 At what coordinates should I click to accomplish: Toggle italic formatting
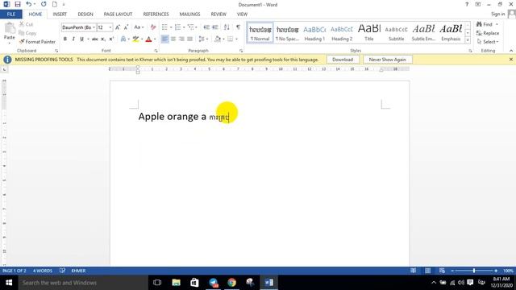point(73,39)
